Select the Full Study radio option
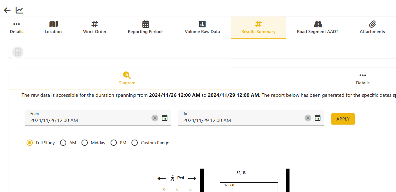 click(x=30, y=143)
